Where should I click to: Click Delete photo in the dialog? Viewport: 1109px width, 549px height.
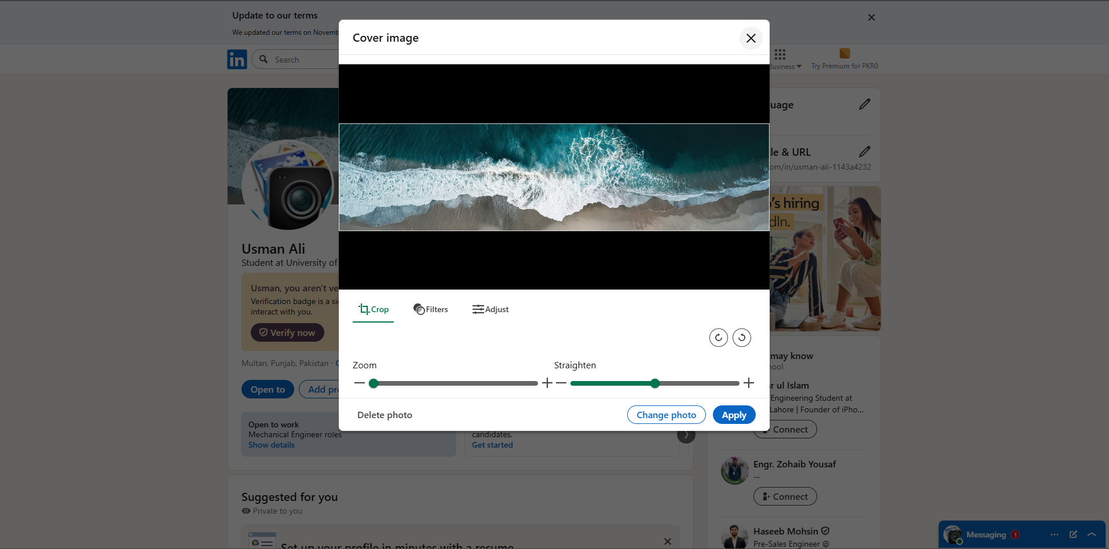(385, 415)
